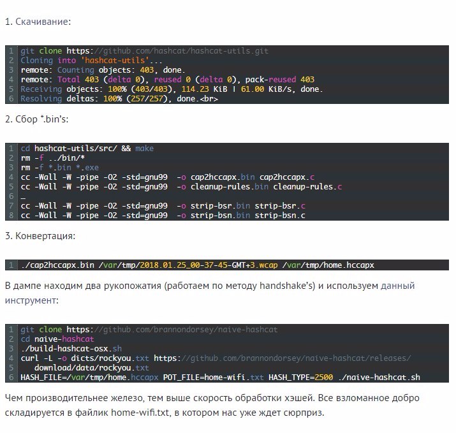456x433 pixels.
Task: Click the cleanup-rules.bin compile line
Action: [x=181, y=187]
